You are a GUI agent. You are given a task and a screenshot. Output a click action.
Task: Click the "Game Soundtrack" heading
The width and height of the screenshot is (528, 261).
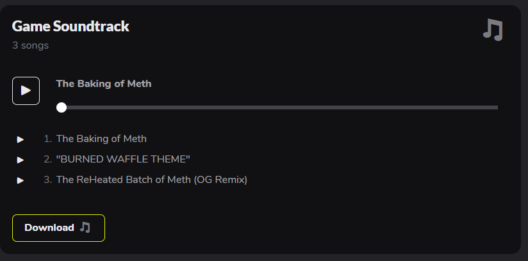(x=70, y=26)
